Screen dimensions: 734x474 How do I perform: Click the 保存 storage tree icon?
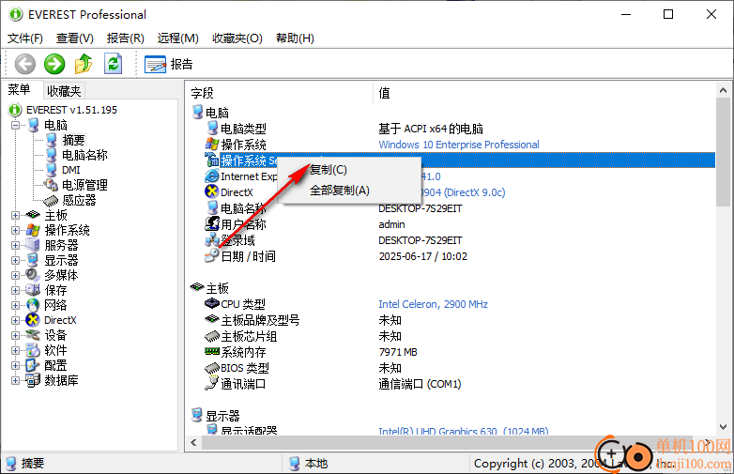(x=33, y=290)
